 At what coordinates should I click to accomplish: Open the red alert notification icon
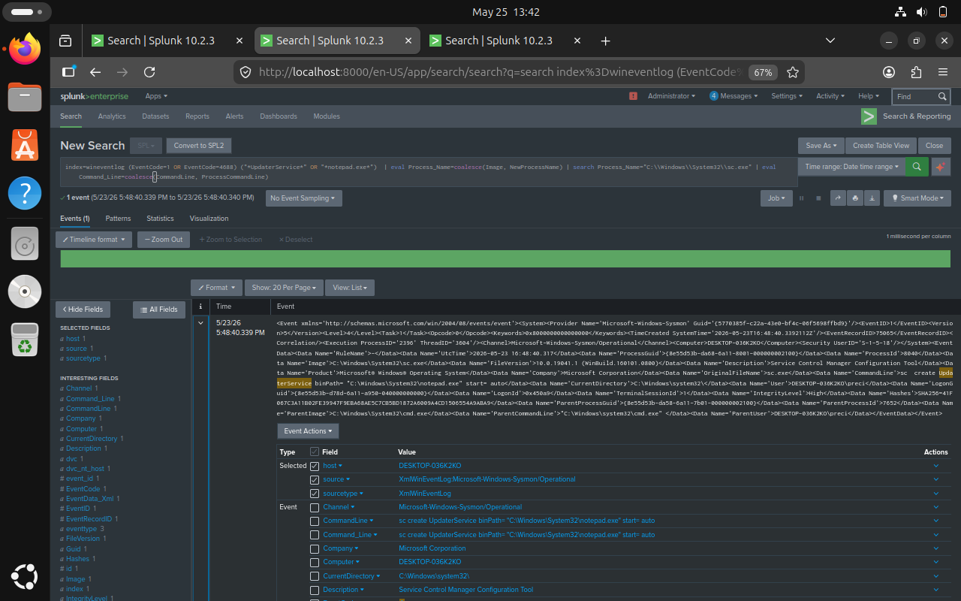tap(633, 96)
